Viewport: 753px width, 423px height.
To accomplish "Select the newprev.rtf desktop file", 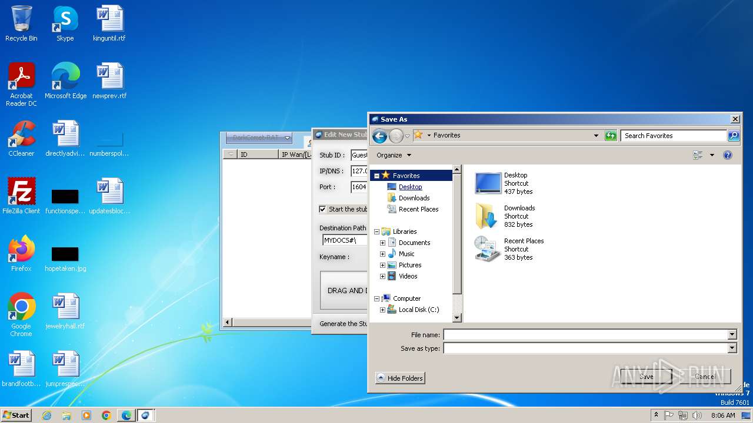I will tap(109, 81).
